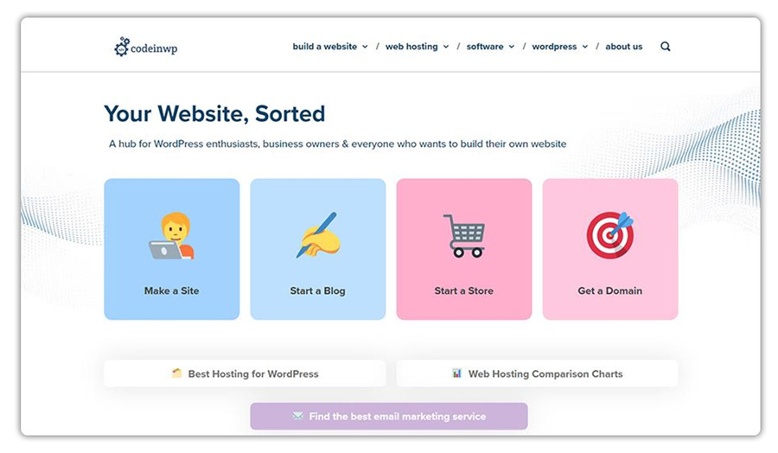Open the hosting folder icon beside Best Hosting

pos(176,373)
